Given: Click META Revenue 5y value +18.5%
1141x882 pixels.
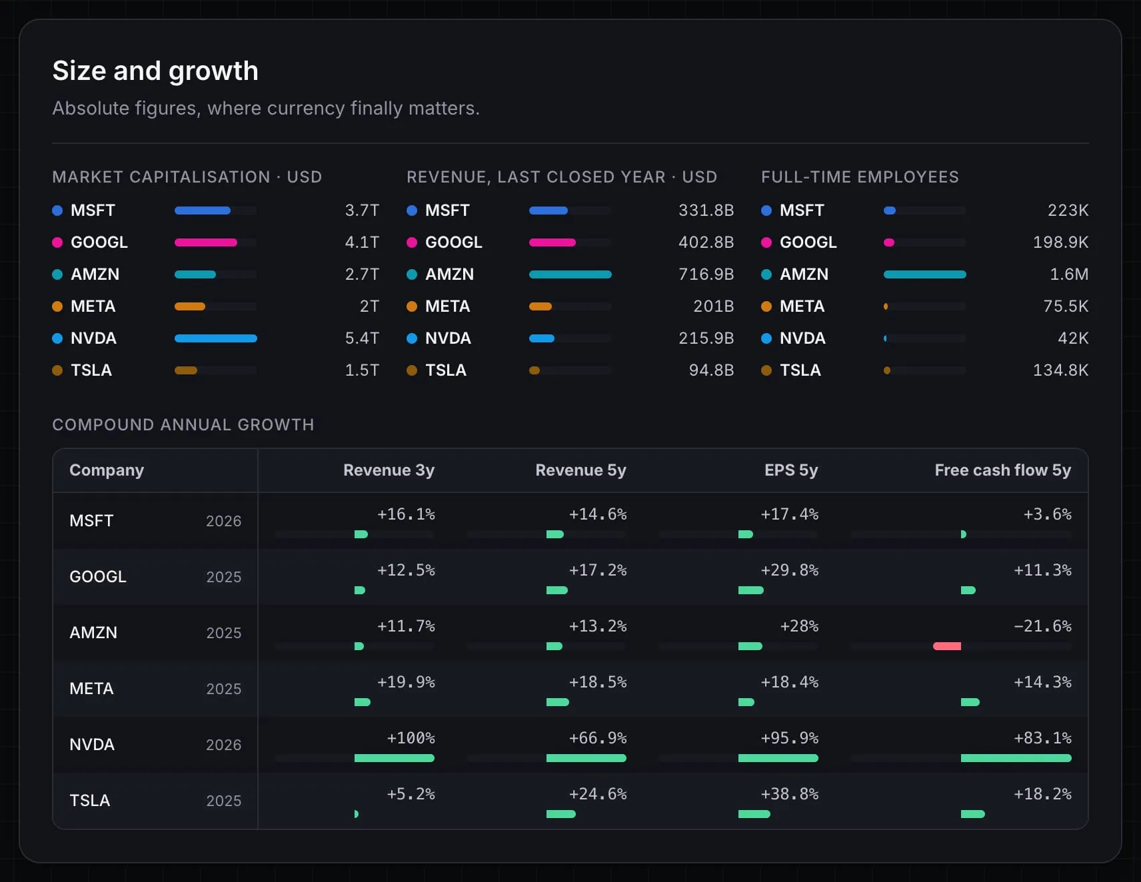Looking at the screenshot, I should (598, 682).
